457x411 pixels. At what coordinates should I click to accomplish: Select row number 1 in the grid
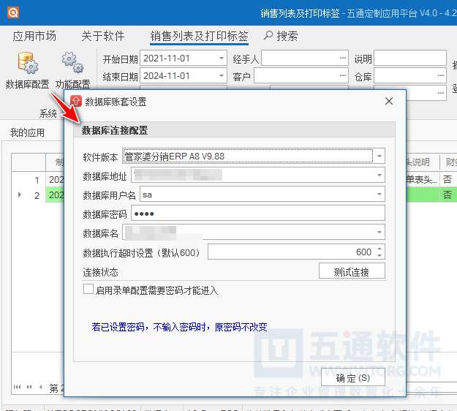point(37,180)
